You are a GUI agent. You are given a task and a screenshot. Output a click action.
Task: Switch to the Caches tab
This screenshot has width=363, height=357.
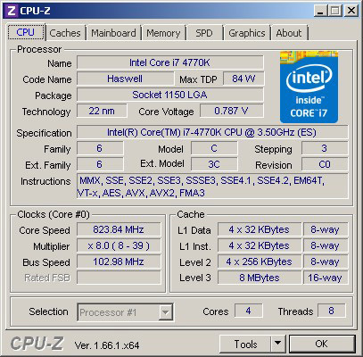tap(65, 33)
